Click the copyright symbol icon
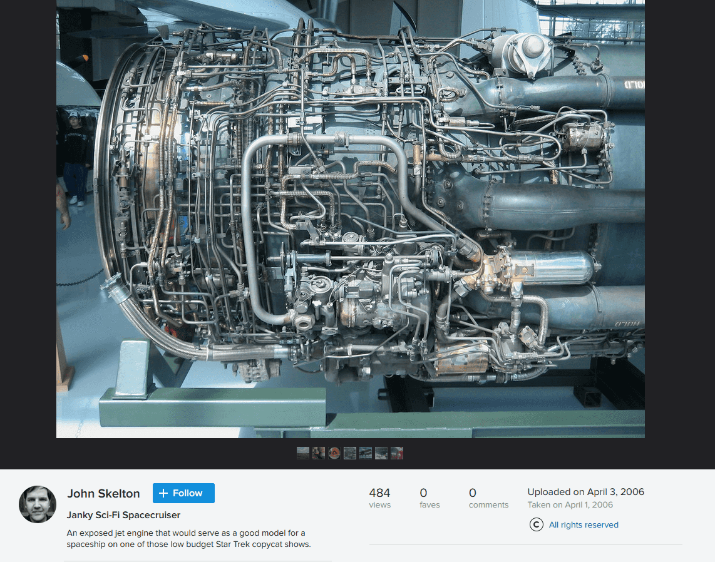This screenshot has height=562, width=715. (x=536, y=525)
